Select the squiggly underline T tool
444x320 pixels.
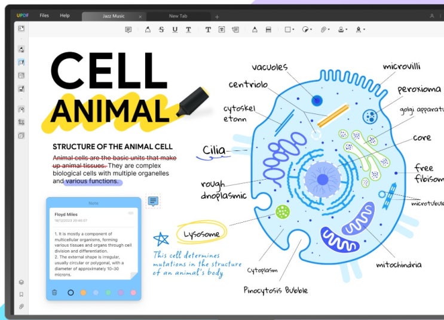[x=188, y=29]
